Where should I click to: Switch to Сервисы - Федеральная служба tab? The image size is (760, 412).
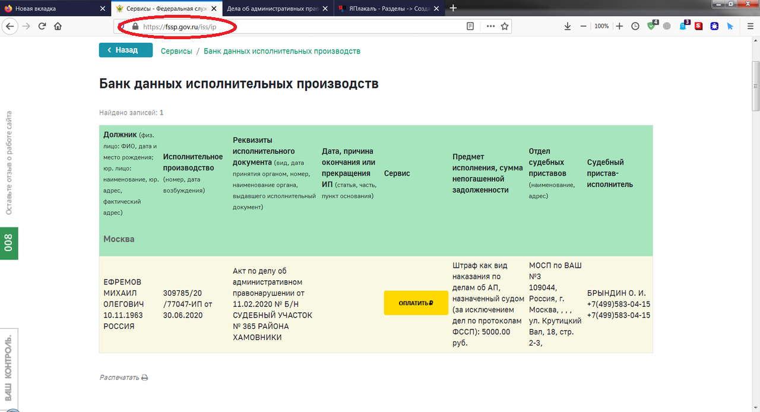tap(167, 9)
